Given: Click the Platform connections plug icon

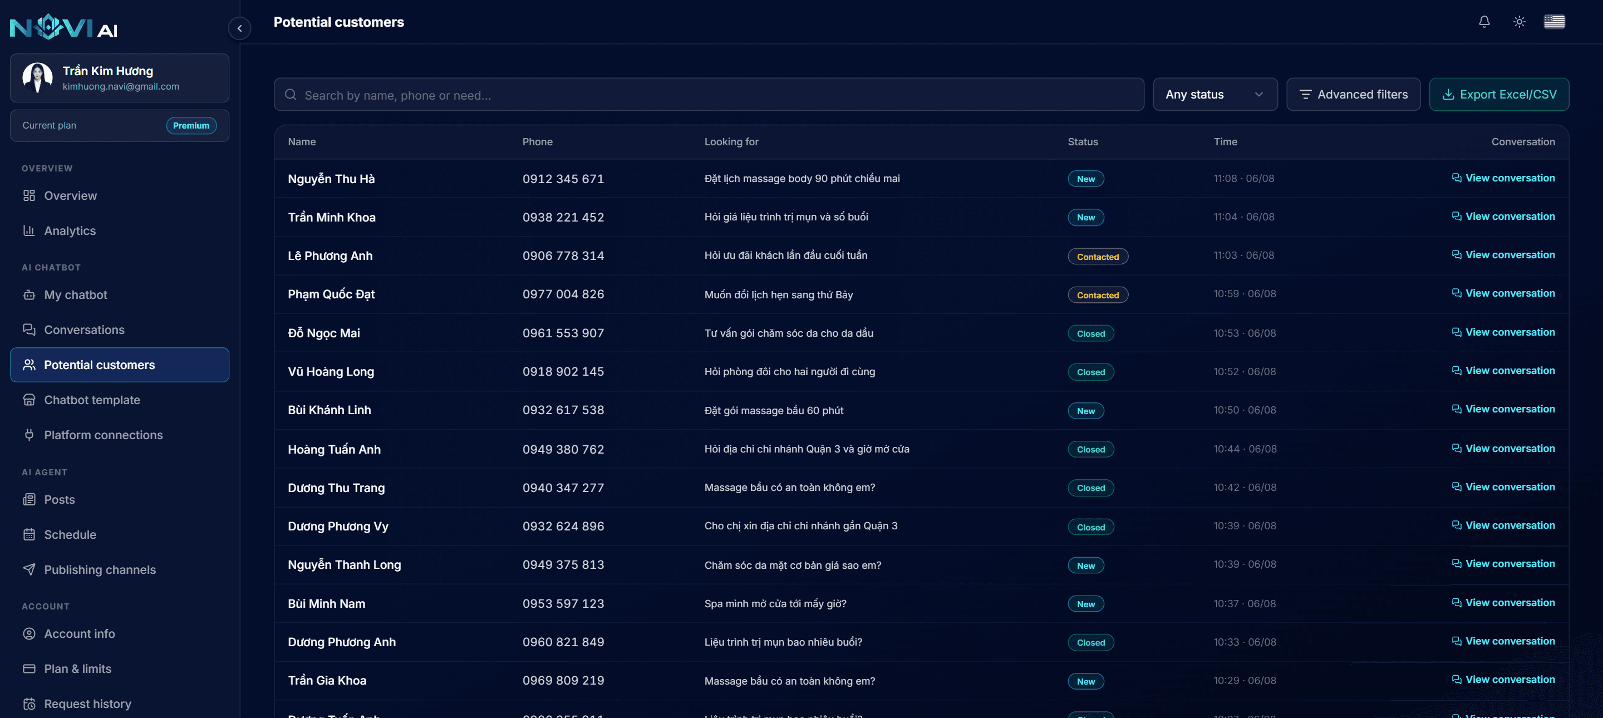Looking at the screenshot, I should pyautogui.click(x=29, y=435).
